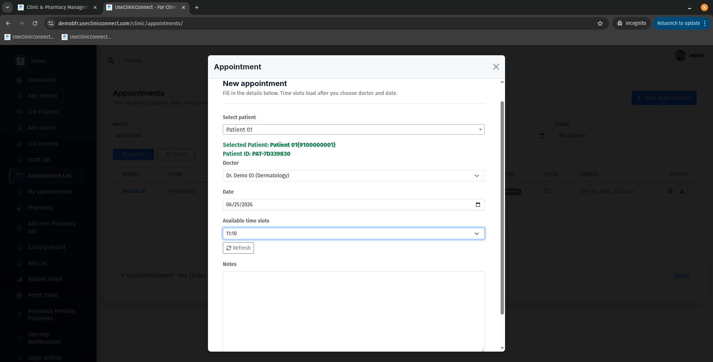Screen dimensions: 713x362
Task: Click the Reset filter button
Action: 176,154
